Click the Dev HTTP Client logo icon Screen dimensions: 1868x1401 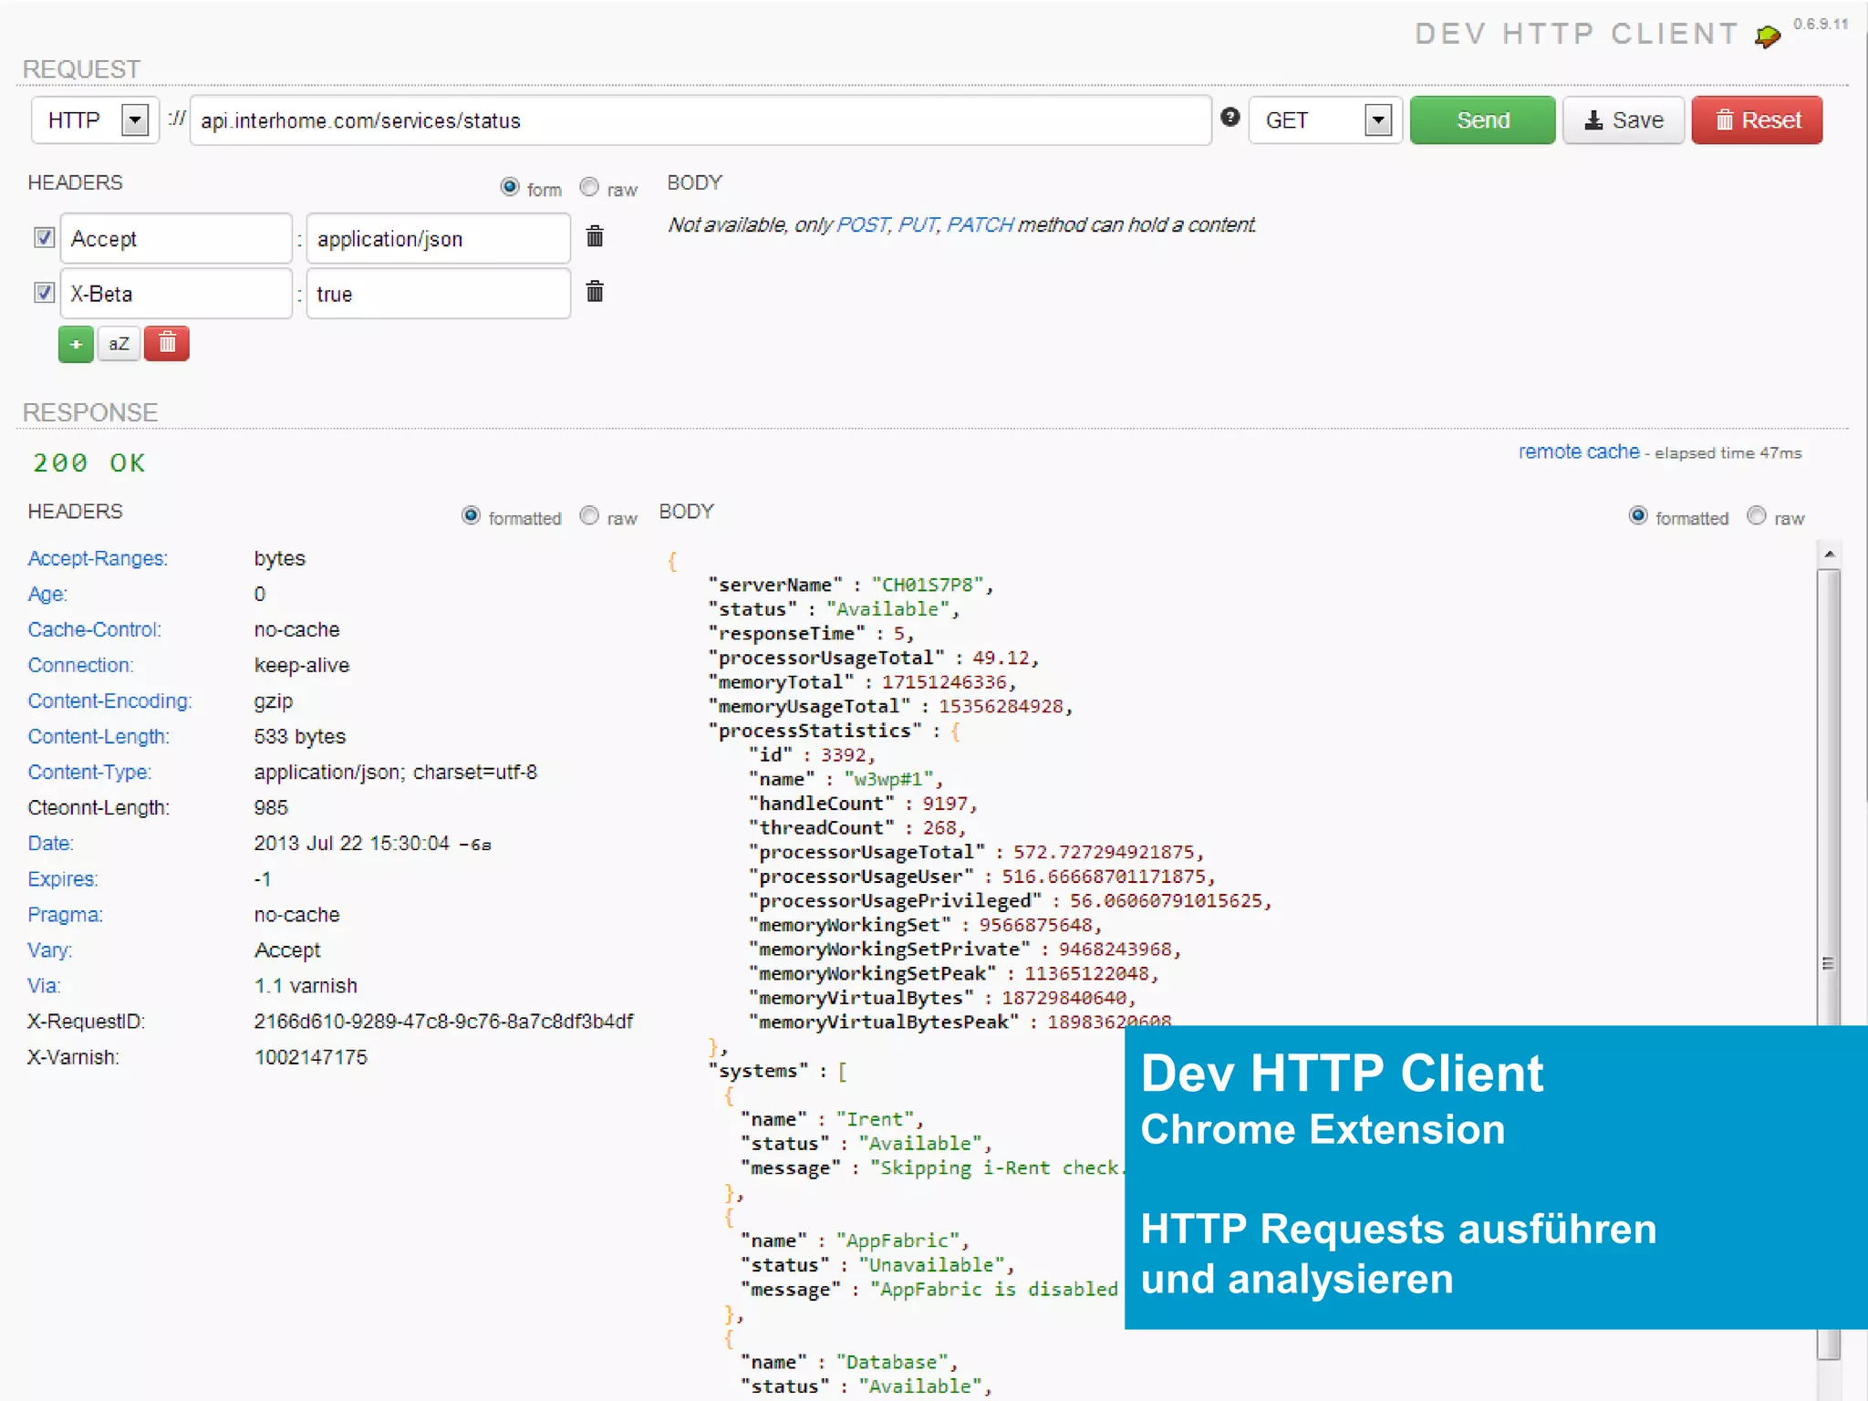(x=1768, y=36)
